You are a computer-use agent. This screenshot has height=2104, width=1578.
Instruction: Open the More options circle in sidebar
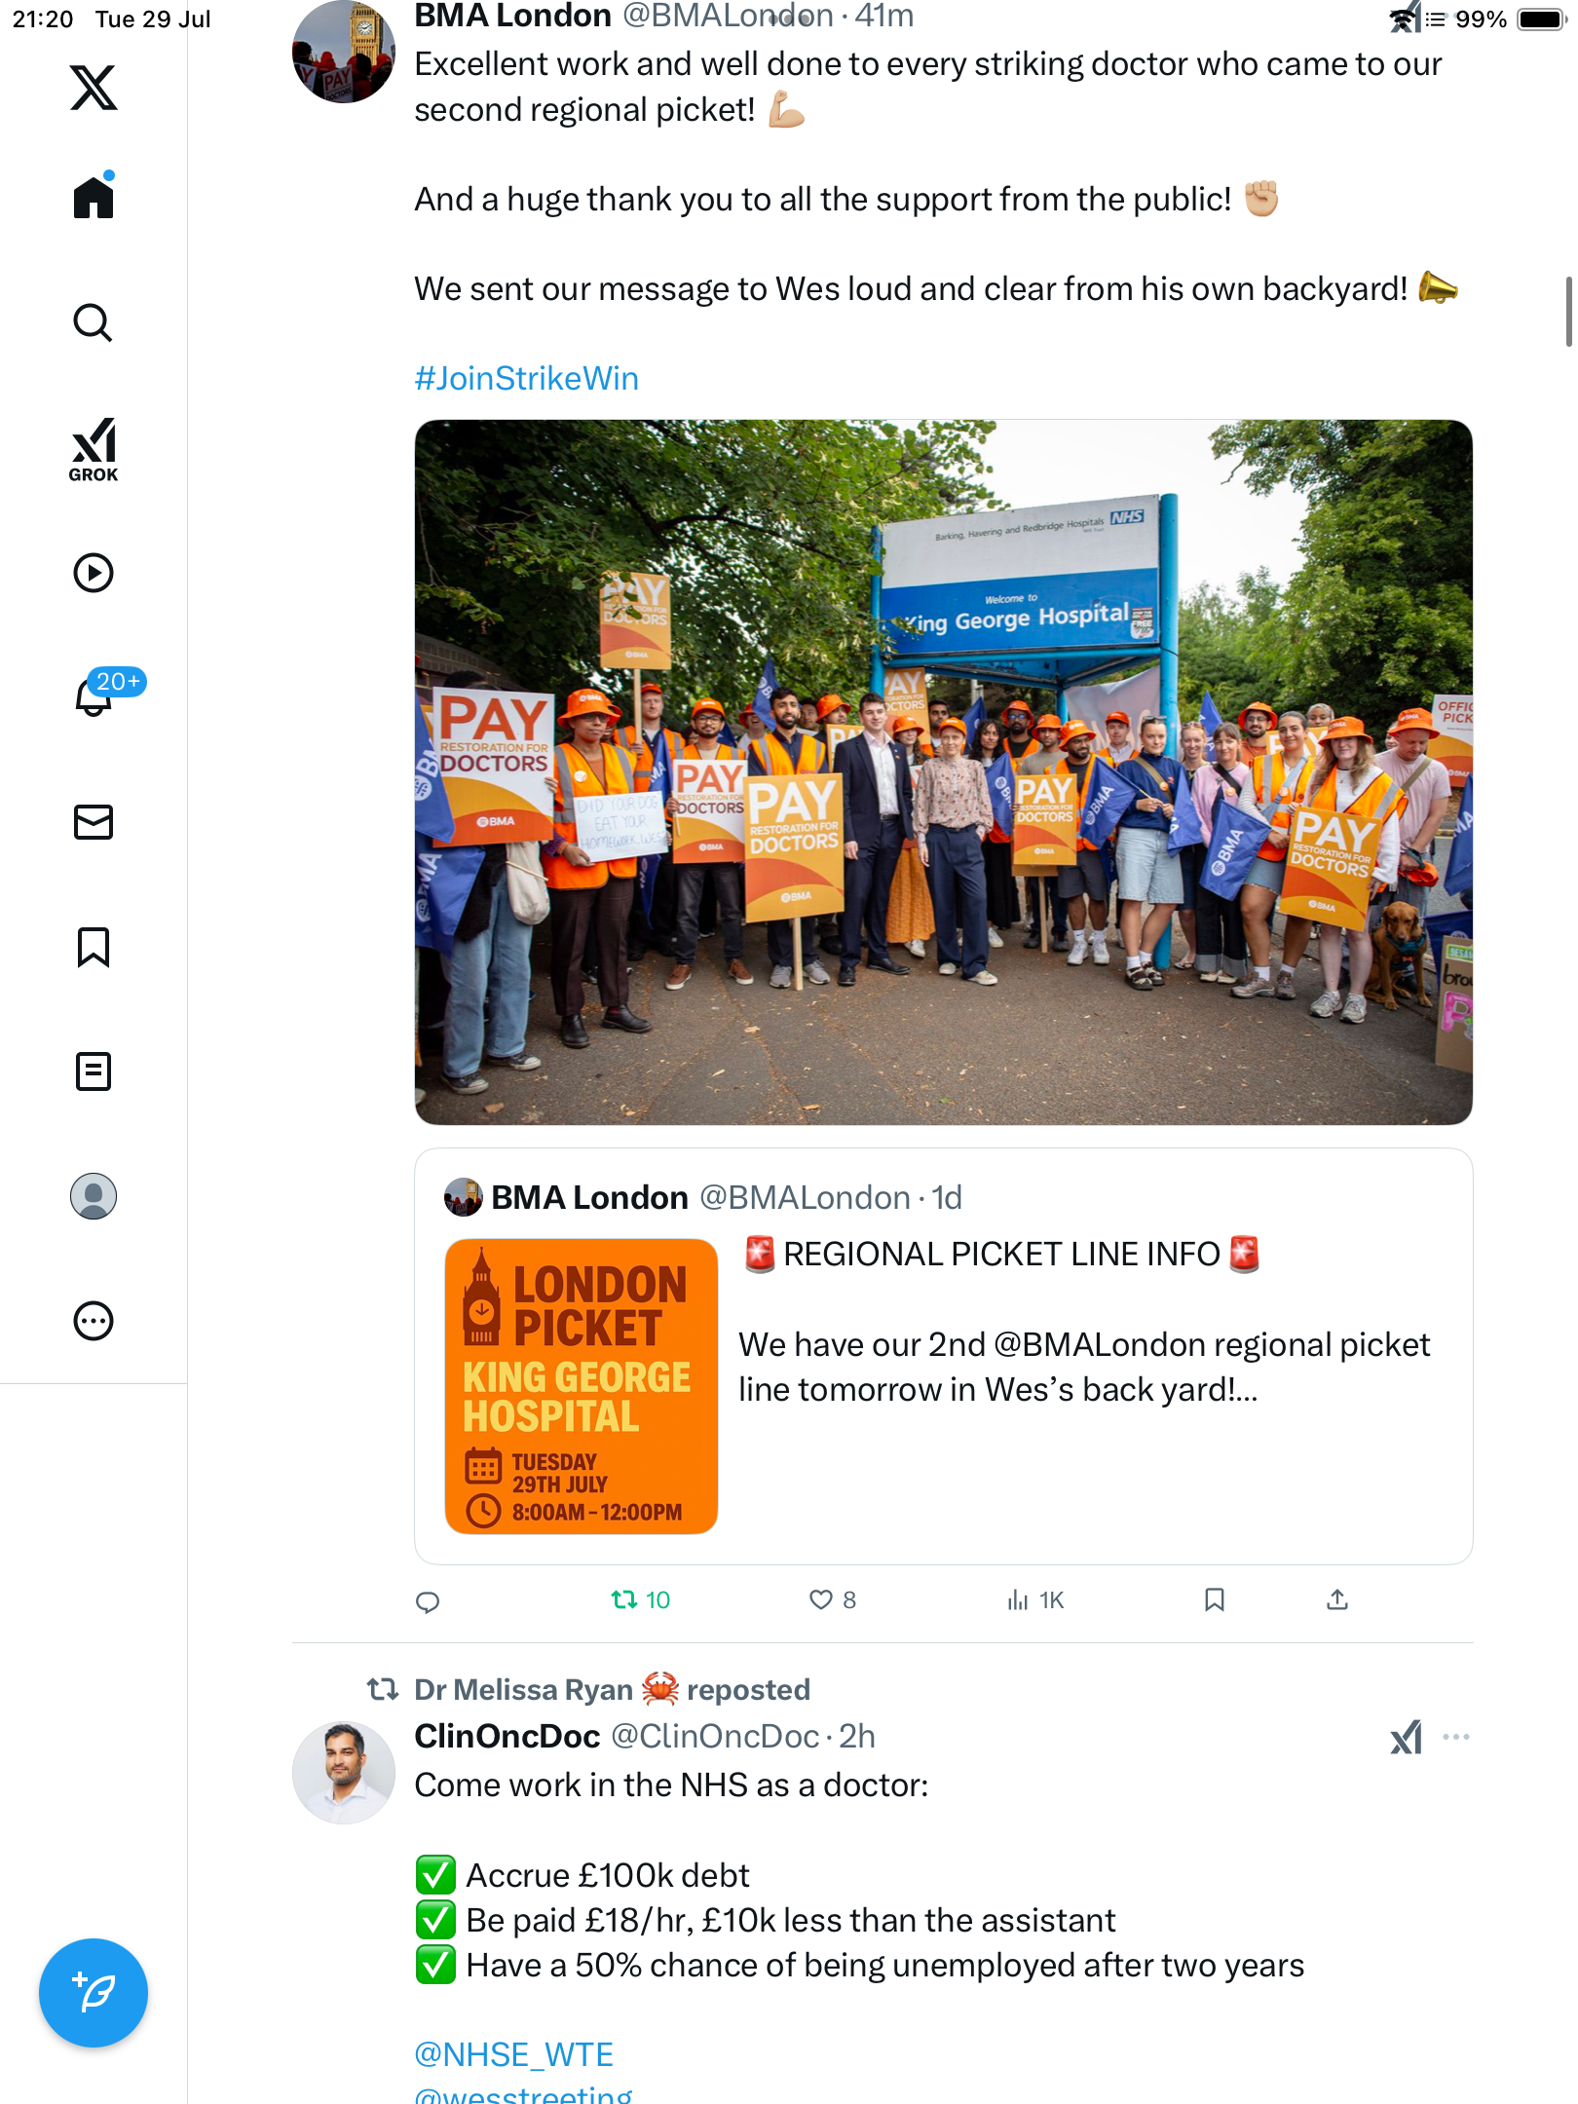point(94,1321)
